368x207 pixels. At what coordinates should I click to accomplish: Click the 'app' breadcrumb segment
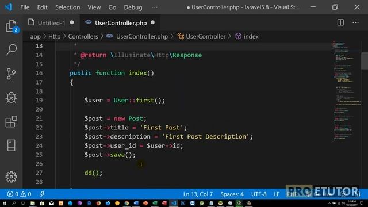click(36, 37)
